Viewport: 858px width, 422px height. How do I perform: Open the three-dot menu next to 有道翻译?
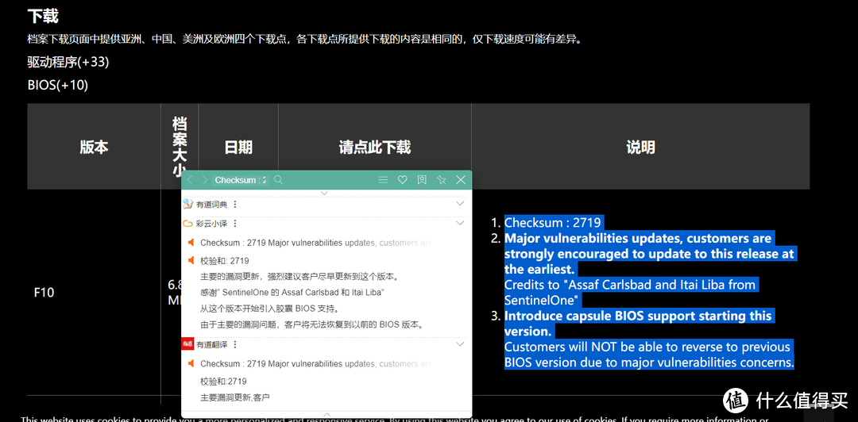click(235, 345)
